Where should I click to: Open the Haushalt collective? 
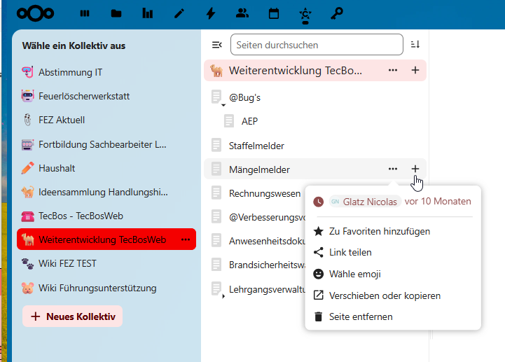[x=106, y=168]
